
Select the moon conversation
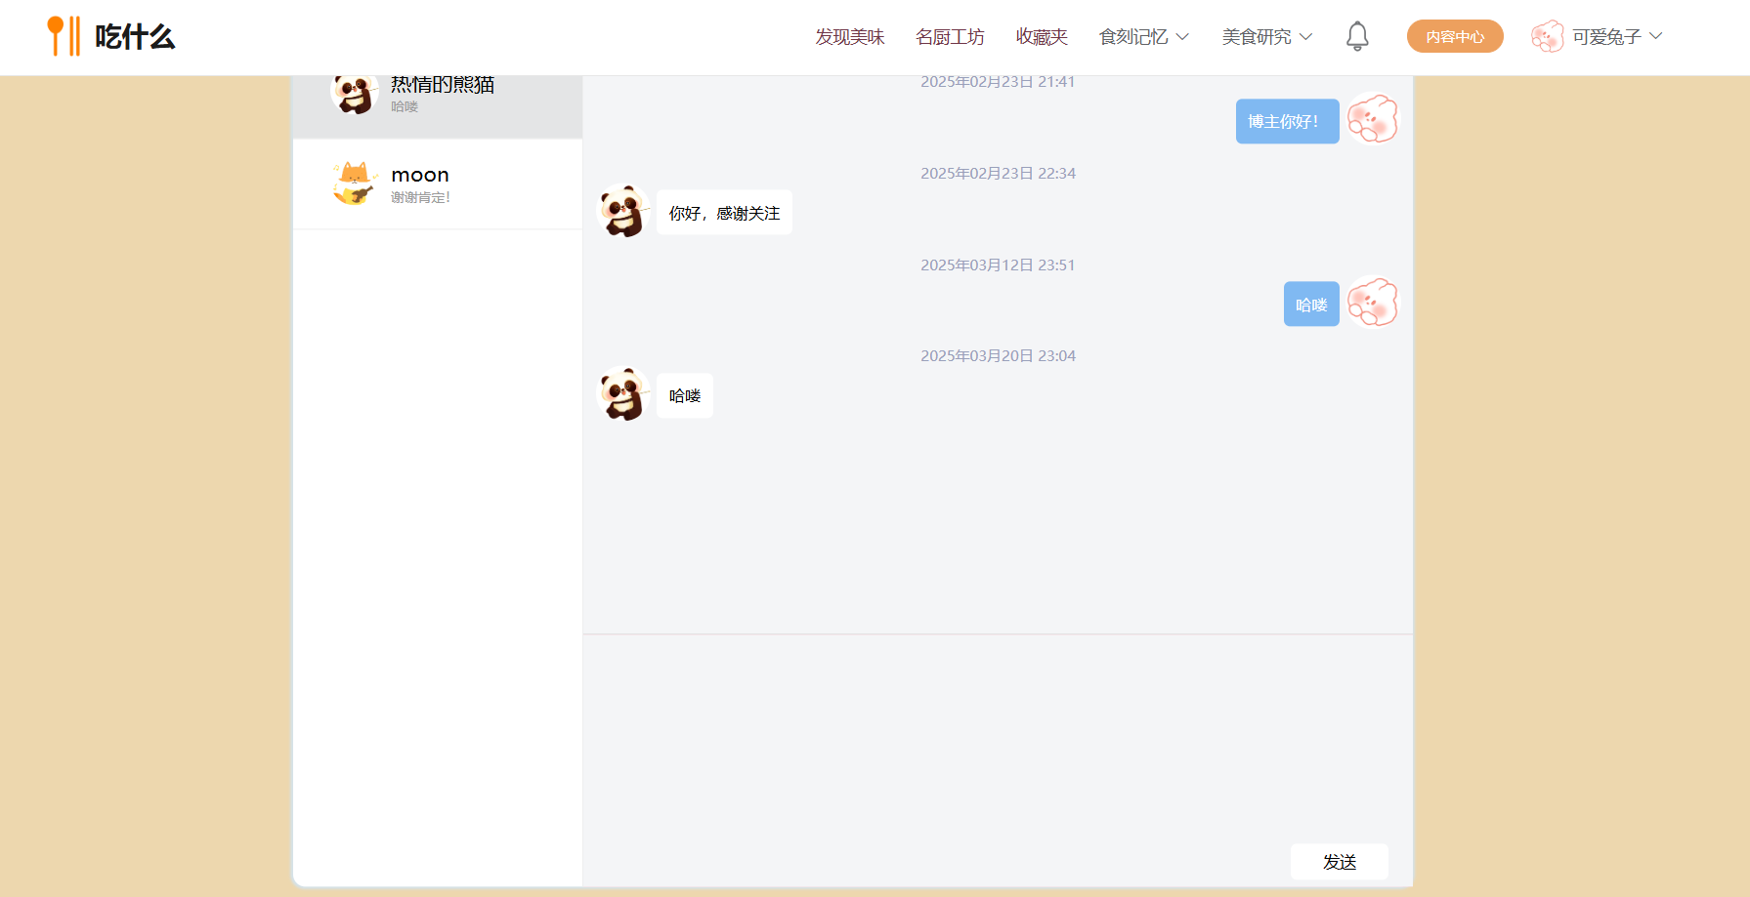pos(438,184)
